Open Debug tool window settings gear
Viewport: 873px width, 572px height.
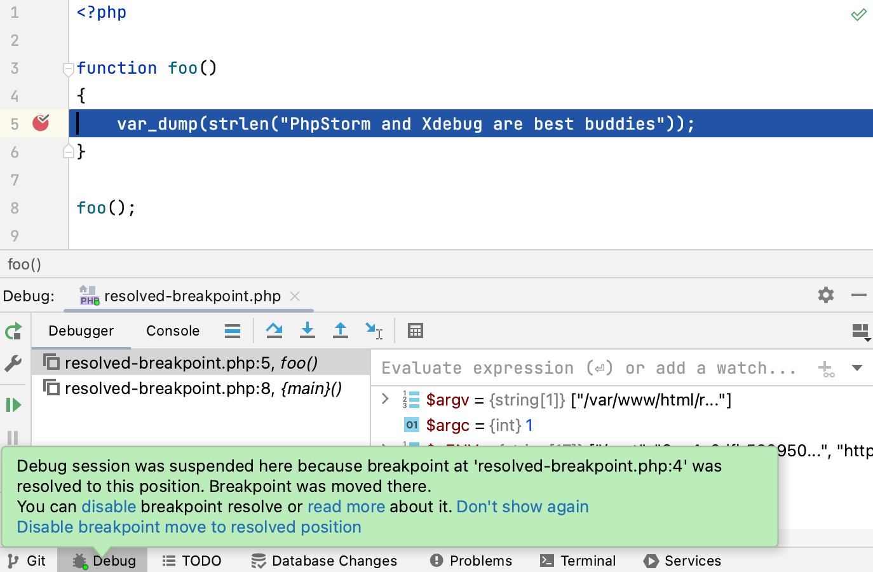(x=825, y=295)
